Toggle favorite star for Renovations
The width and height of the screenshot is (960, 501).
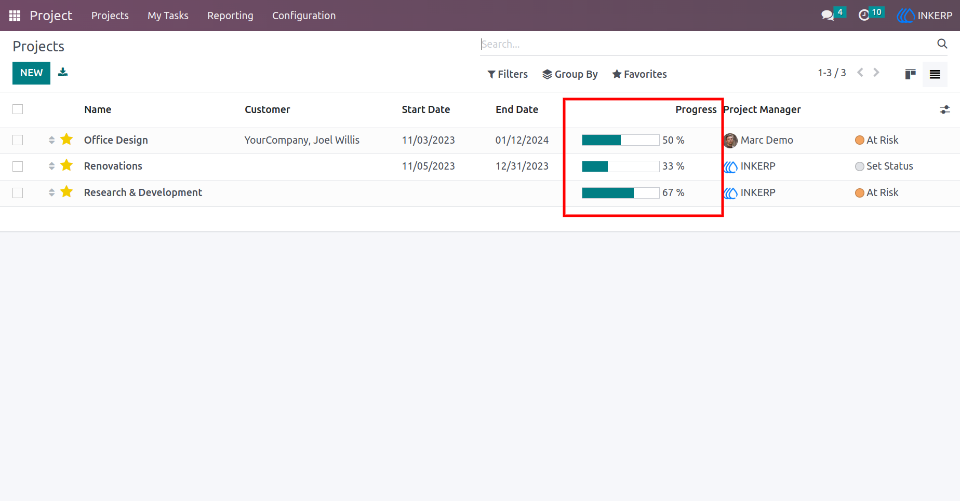(66, 165)
